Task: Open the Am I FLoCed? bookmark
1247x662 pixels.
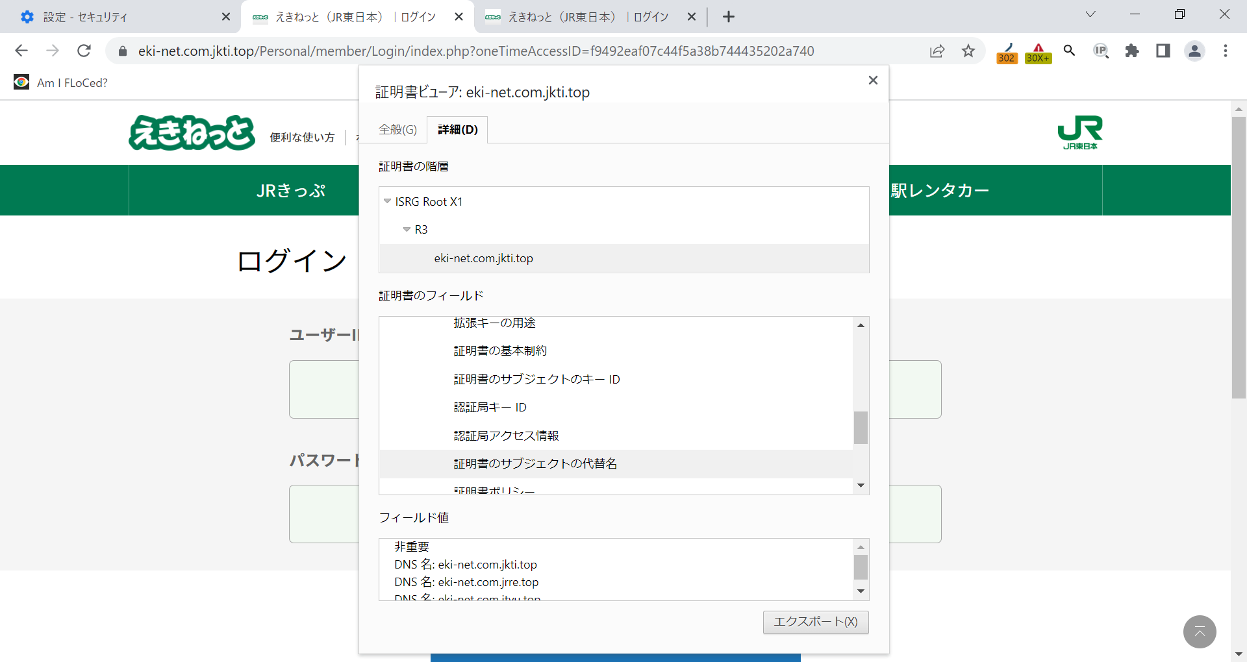Action: (60, 82)
